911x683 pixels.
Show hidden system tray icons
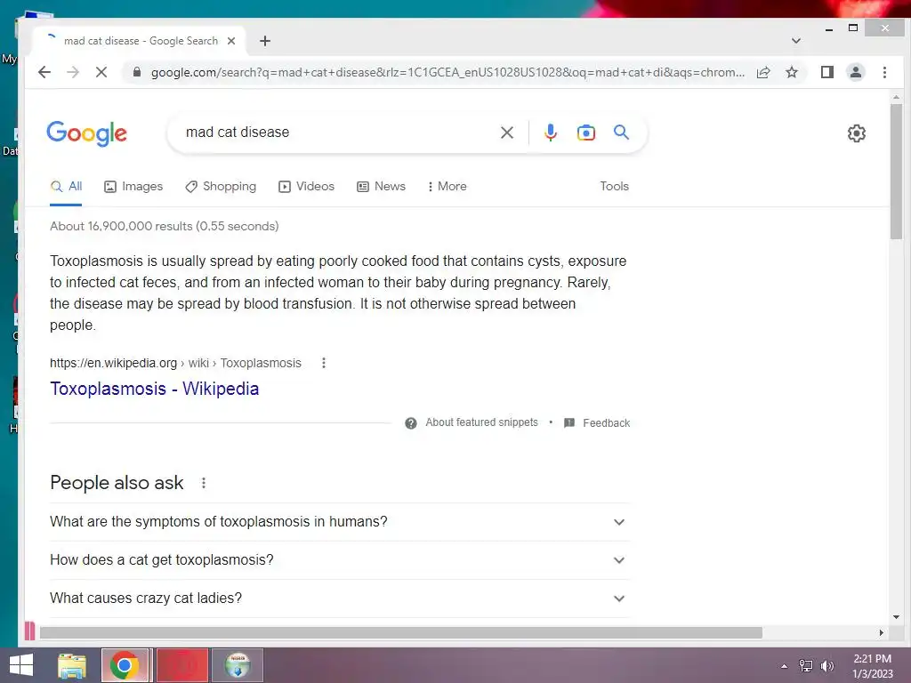click(x=785, y=666)
